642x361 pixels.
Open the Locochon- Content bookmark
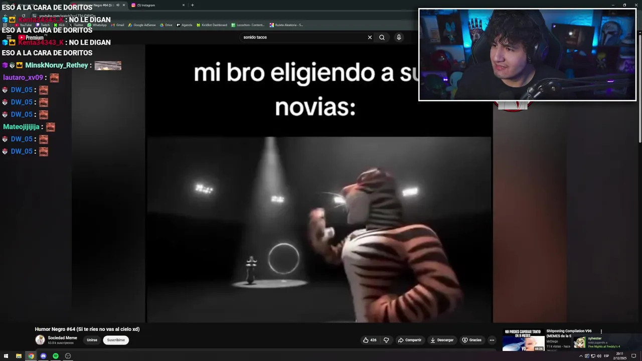click(x=248, y=25)
